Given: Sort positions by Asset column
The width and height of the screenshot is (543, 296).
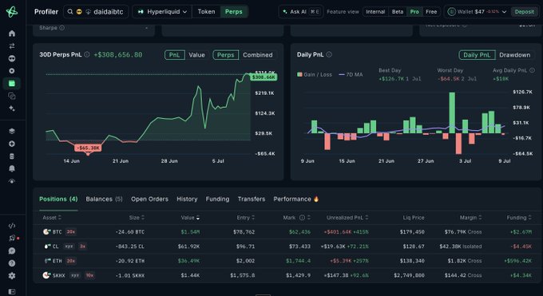Looking at the screenshot, I should 52,218.
